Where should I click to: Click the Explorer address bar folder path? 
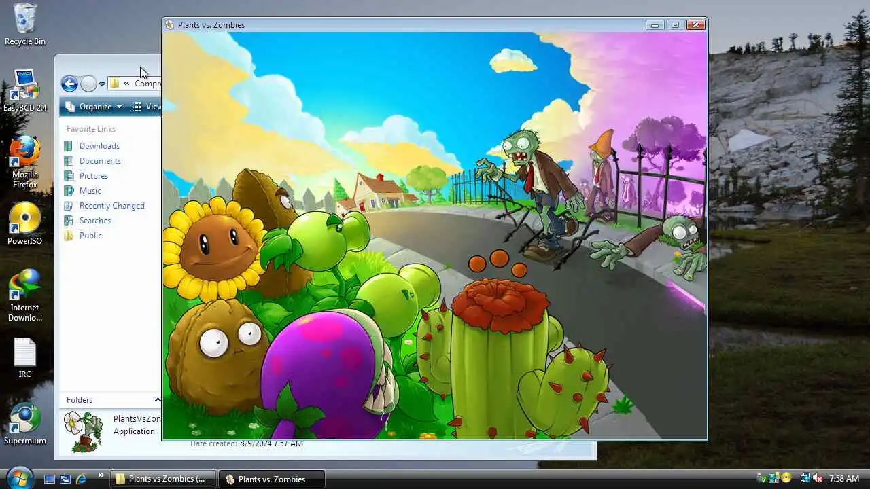[135, 84]
